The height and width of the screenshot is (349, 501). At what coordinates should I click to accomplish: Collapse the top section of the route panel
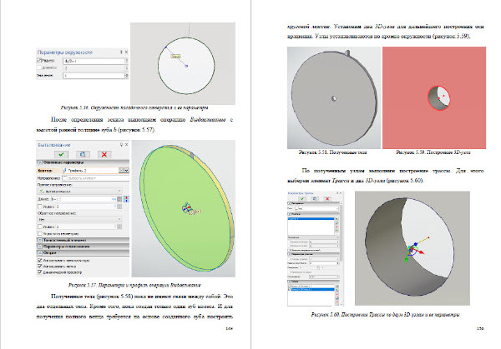pos(290,203)
